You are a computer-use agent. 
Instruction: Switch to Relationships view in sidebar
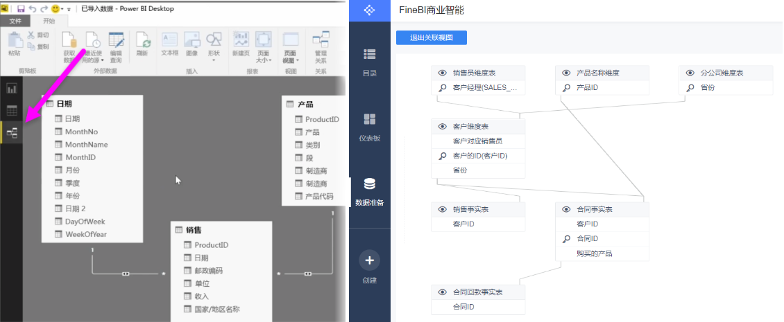[12, 132]
